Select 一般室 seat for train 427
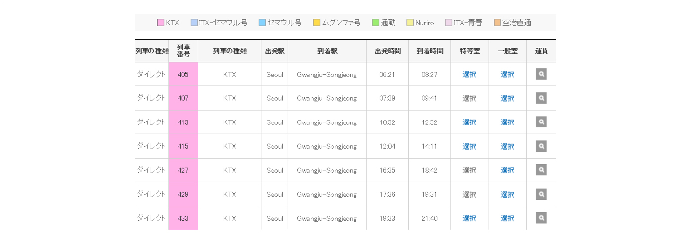This screenshot has width=693, height=243. click(x=507, y=170)
